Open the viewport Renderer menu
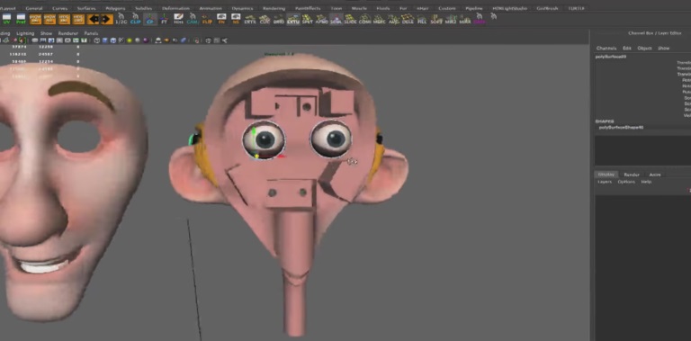Viewport: 691px width, 341px height. point(68,33)
